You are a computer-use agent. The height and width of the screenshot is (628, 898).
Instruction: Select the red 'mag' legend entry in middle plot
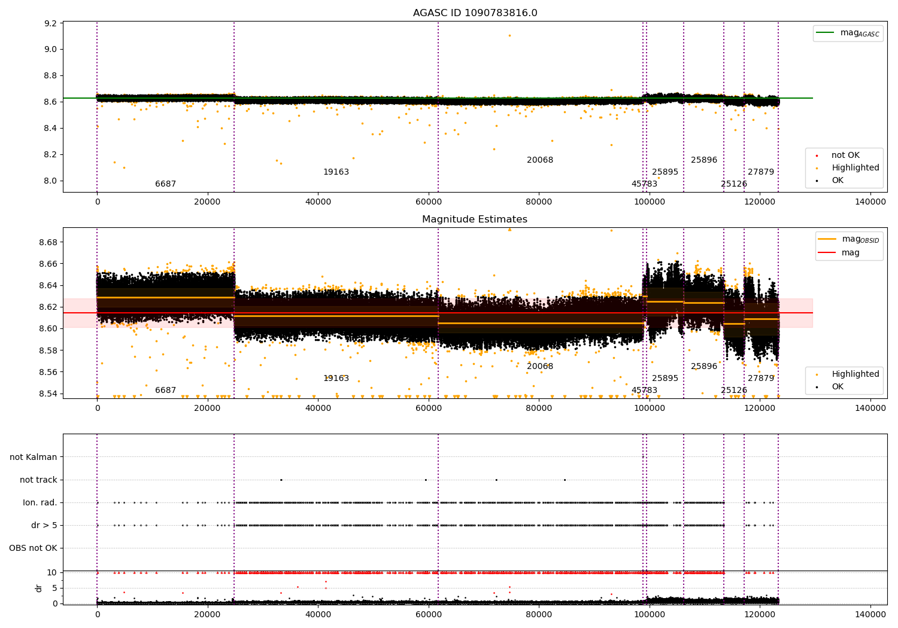click(839, 253)
